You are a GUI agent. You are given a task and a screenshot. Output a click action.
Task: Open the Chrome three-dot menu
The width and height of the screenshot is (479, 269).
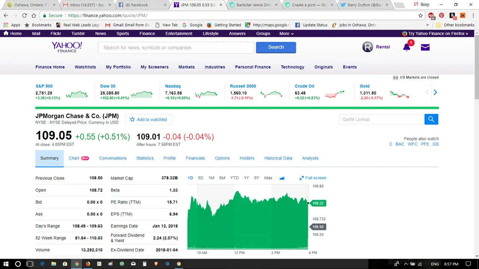pyautogui.click(x=473, y=16)
